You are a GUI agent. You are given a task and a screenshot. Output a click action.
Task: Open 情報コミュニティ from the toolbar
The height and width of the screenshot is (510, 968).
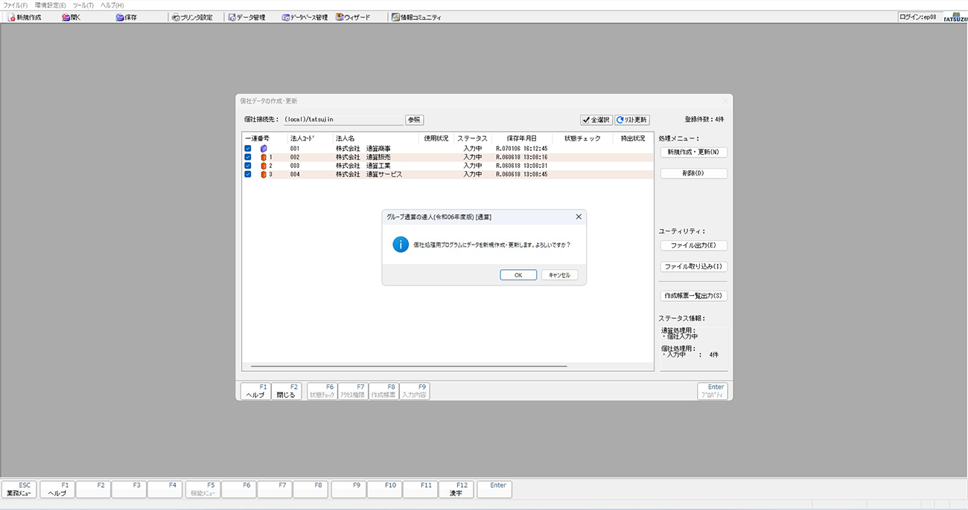pos(395,17)
